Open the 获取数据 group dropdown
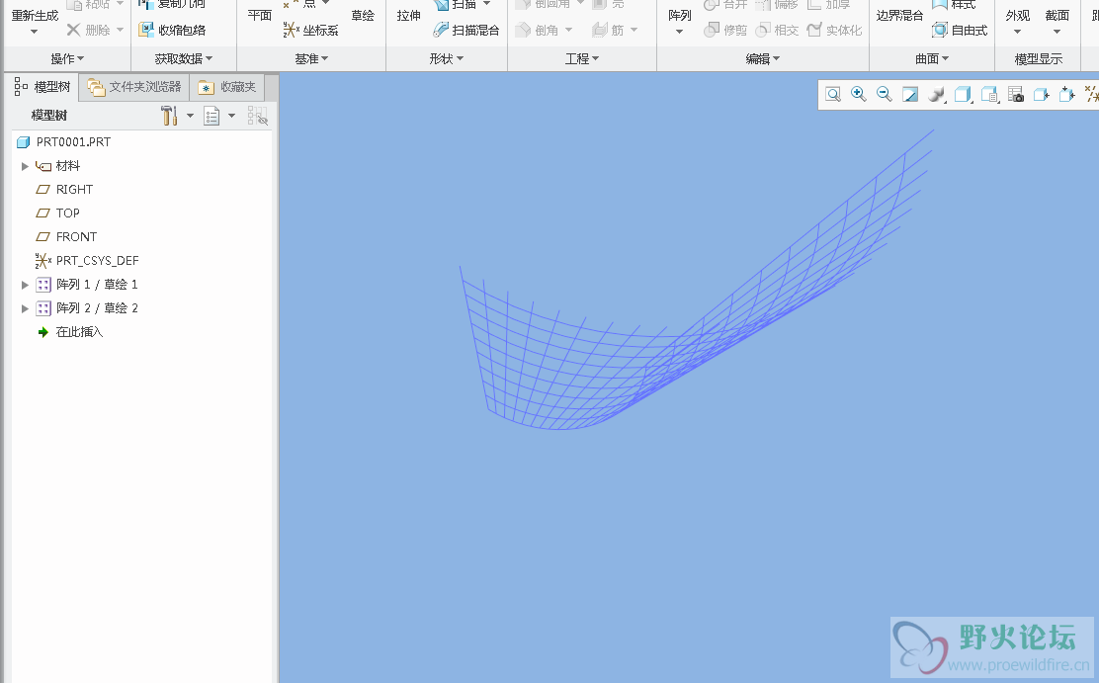Image resolution: width=1099 pixels, height=683 pixels. 184,59
